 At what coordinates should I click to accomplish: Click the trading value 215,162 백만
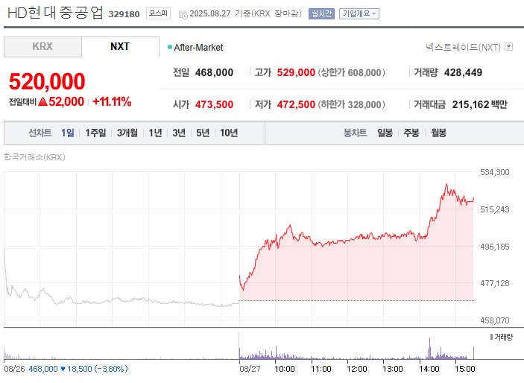[480, 104]
